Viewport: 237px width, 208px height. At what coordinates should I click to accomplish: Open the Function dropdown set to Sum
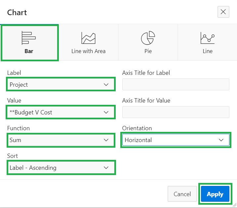[60, 140]
